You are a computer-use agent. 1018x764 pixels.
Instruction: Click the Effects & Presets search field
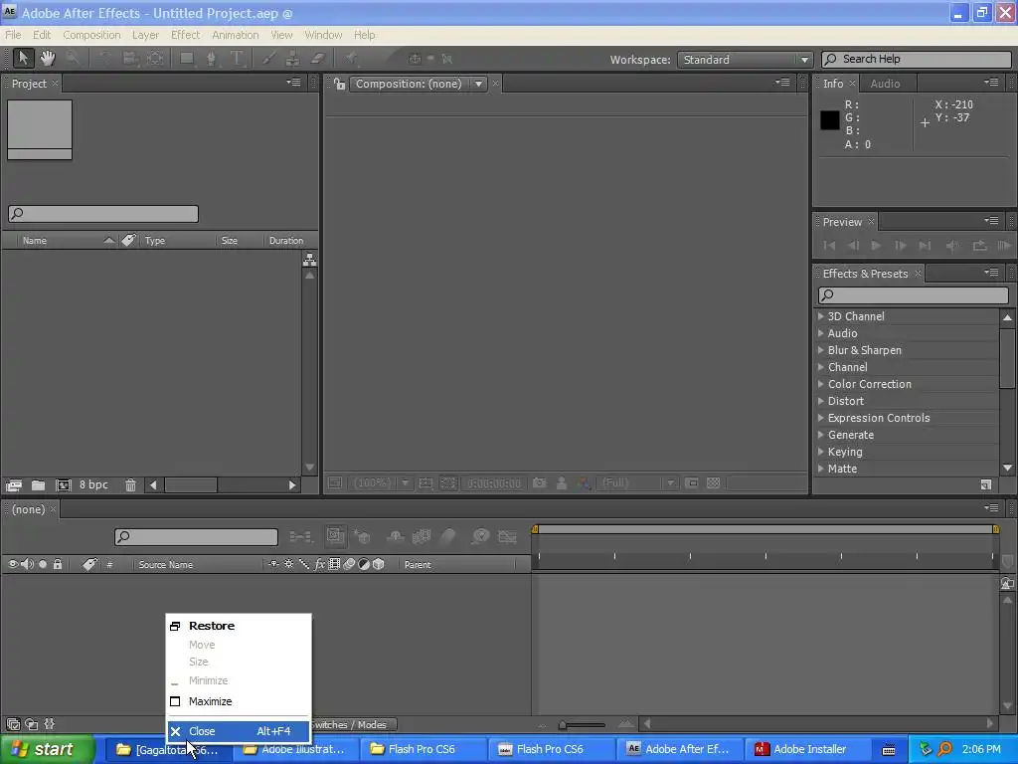[x=914, y=294]
